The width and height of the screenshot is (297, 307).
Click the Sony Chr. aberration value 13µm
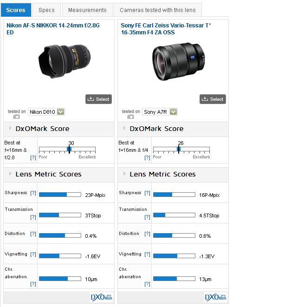pos(205,279)
